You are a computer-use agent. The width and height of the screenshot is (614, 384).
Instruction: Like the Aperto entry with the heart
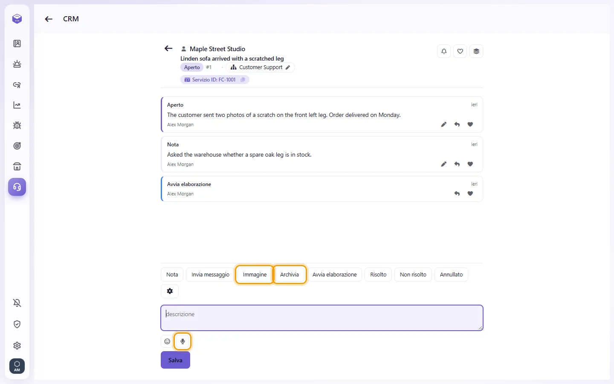(470, 125)
